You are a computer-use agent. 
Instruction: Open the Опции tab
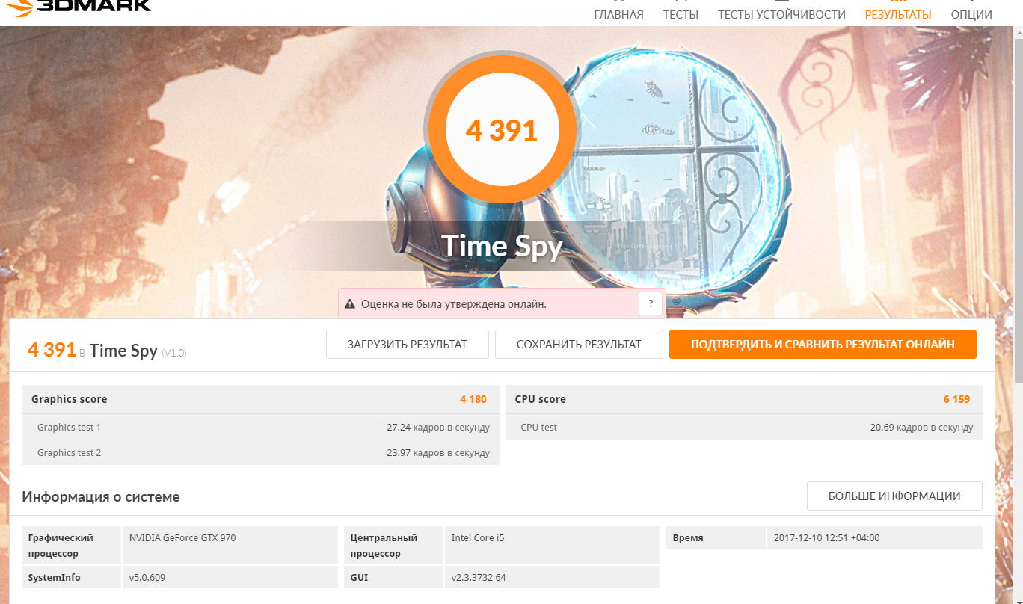[971, 14]
